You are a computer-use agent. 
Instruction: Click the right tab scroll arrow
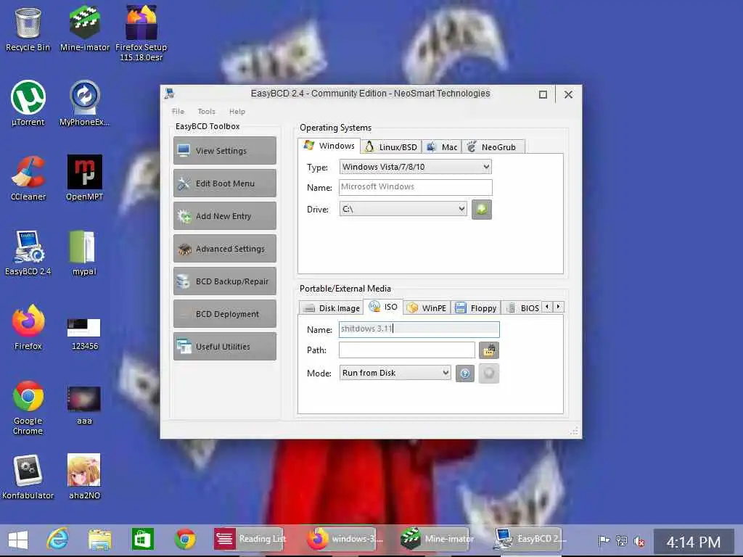558,307
